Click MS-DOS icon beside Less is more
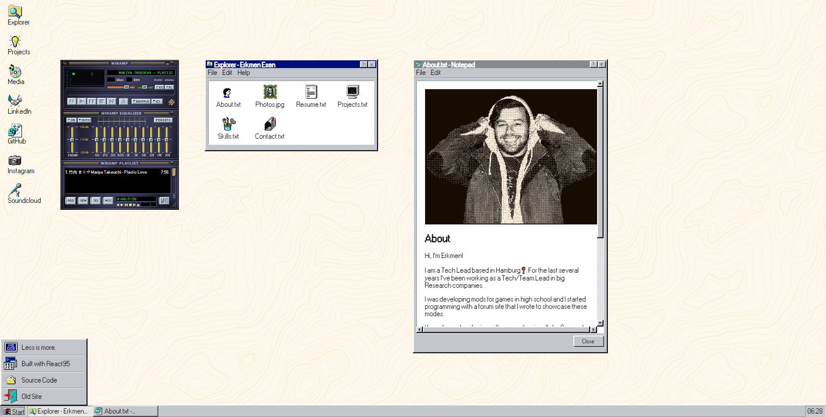Screen dimensions: 826x417 [11, 347]
